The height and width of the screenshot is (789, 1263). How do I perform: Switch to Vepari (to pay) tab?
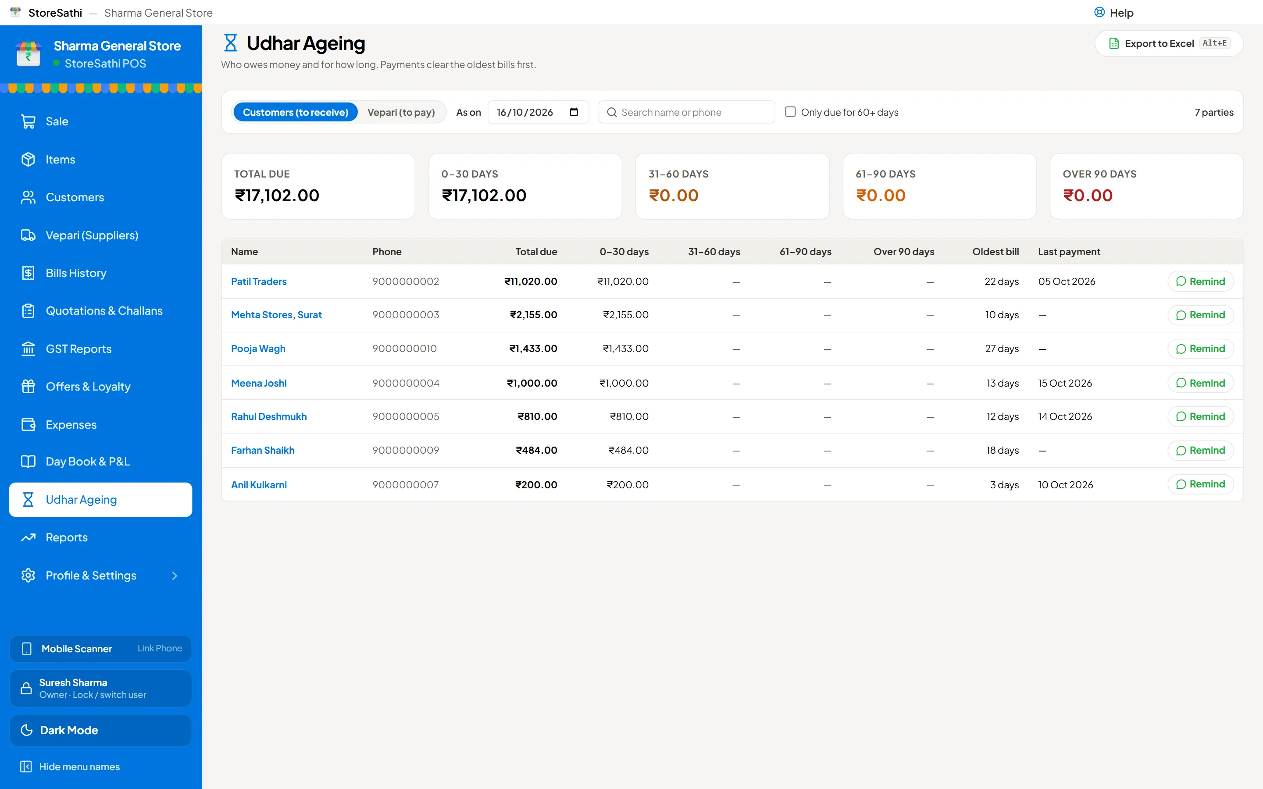pos(401,112)
